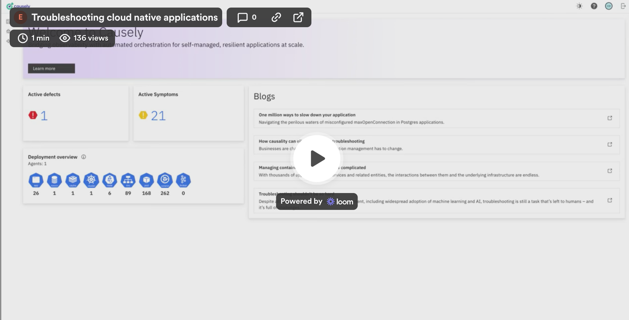Open the help question-mark menu
This screenshot has height=320, width=629.
(x=594, y=6)
